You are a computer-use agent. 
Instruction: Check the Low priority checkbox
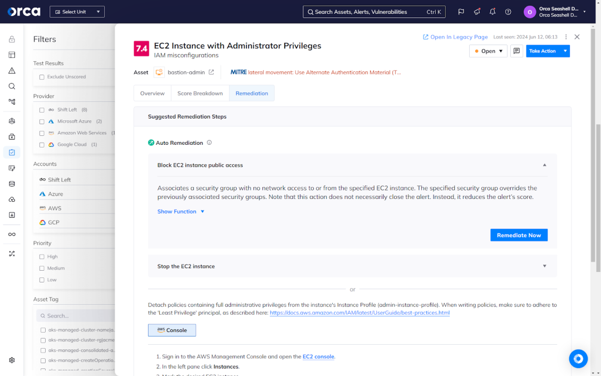(42, 280)
